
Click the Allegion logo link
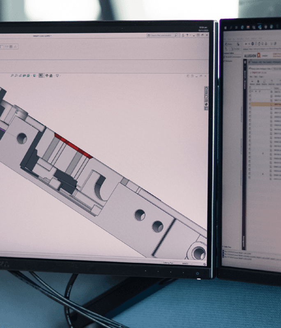point(251,55)
